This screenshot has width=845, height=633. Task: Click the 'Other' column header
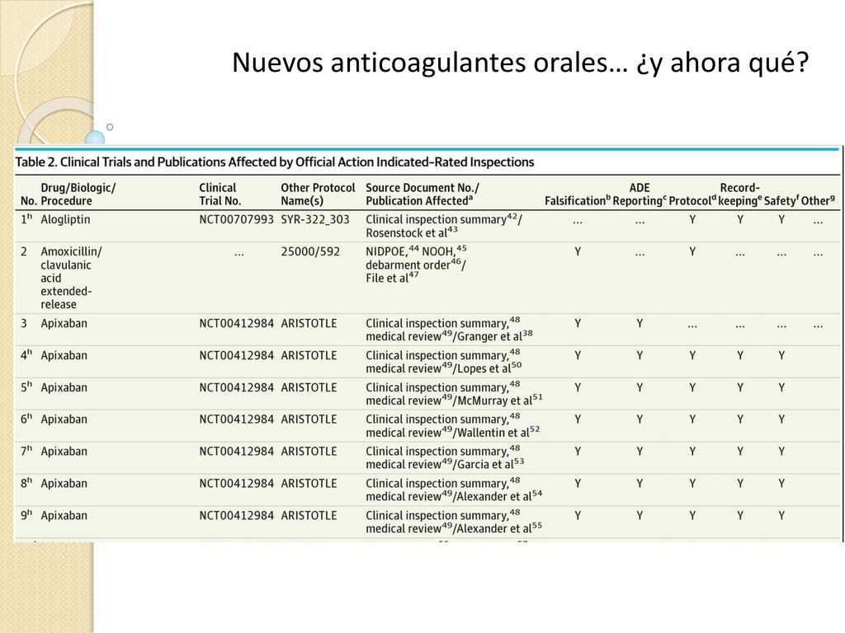click(x=818, y=201)
